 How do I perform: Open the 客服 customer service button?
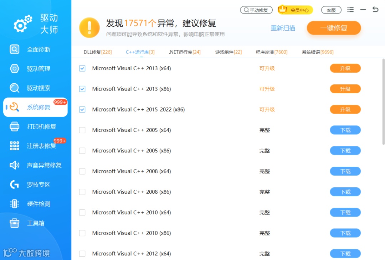tap(331, 10)
